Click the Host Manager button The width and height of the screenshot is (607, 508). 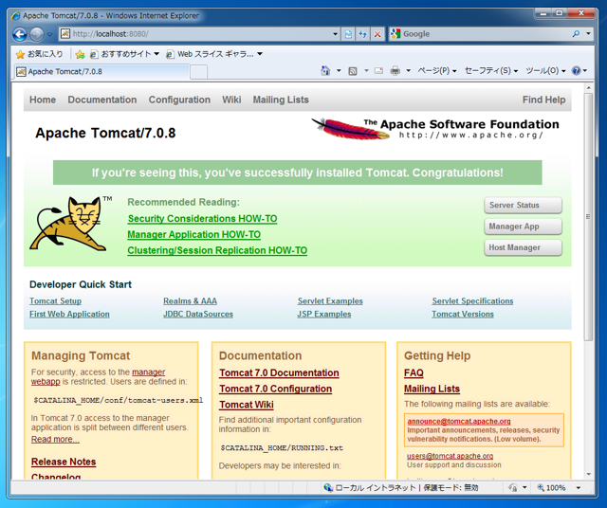523,247
